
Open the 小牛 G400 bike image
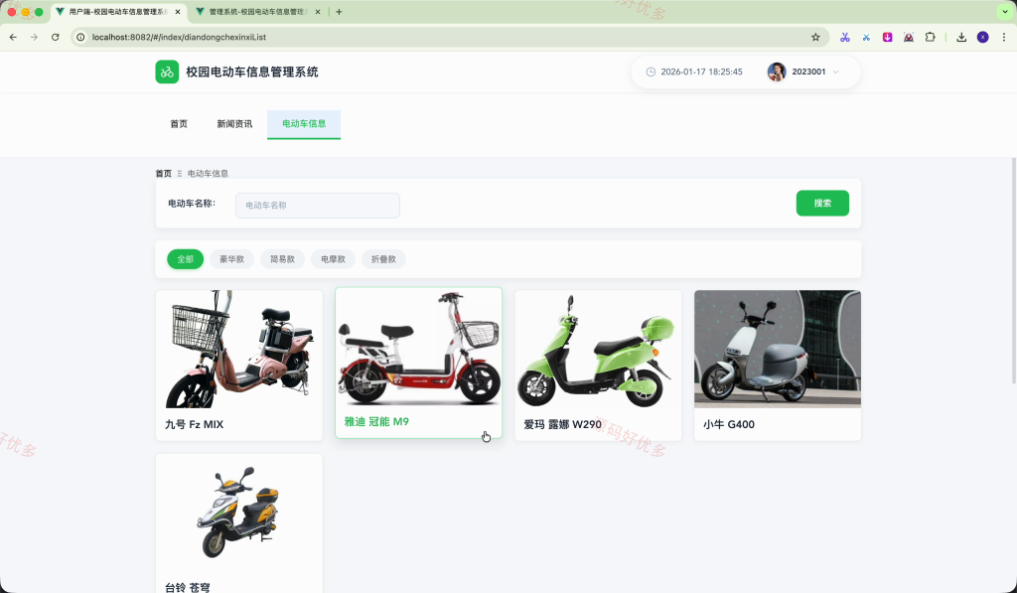pyautogui.click(x=778, y=349)
